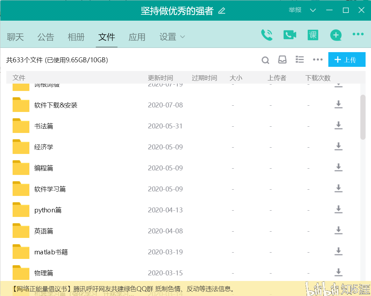
Task: Switch to the 应用 tab
Action: click(x=137, y=37)
